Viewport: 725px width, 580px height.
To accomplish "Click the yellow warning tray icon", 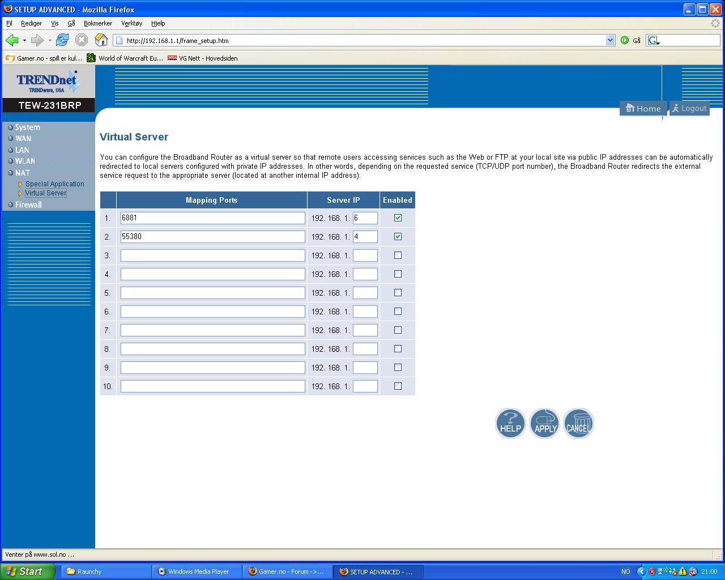I will coord(682,572).
